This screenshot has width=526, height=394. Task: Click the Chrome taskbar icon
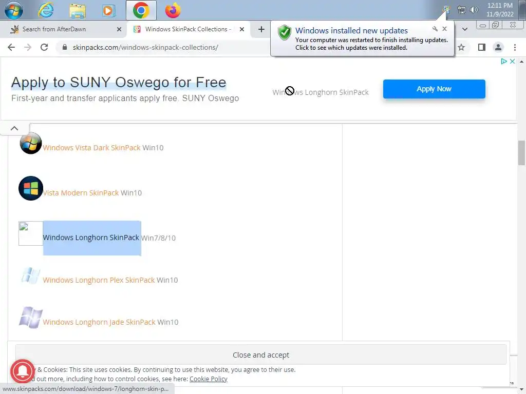point(141,10)
